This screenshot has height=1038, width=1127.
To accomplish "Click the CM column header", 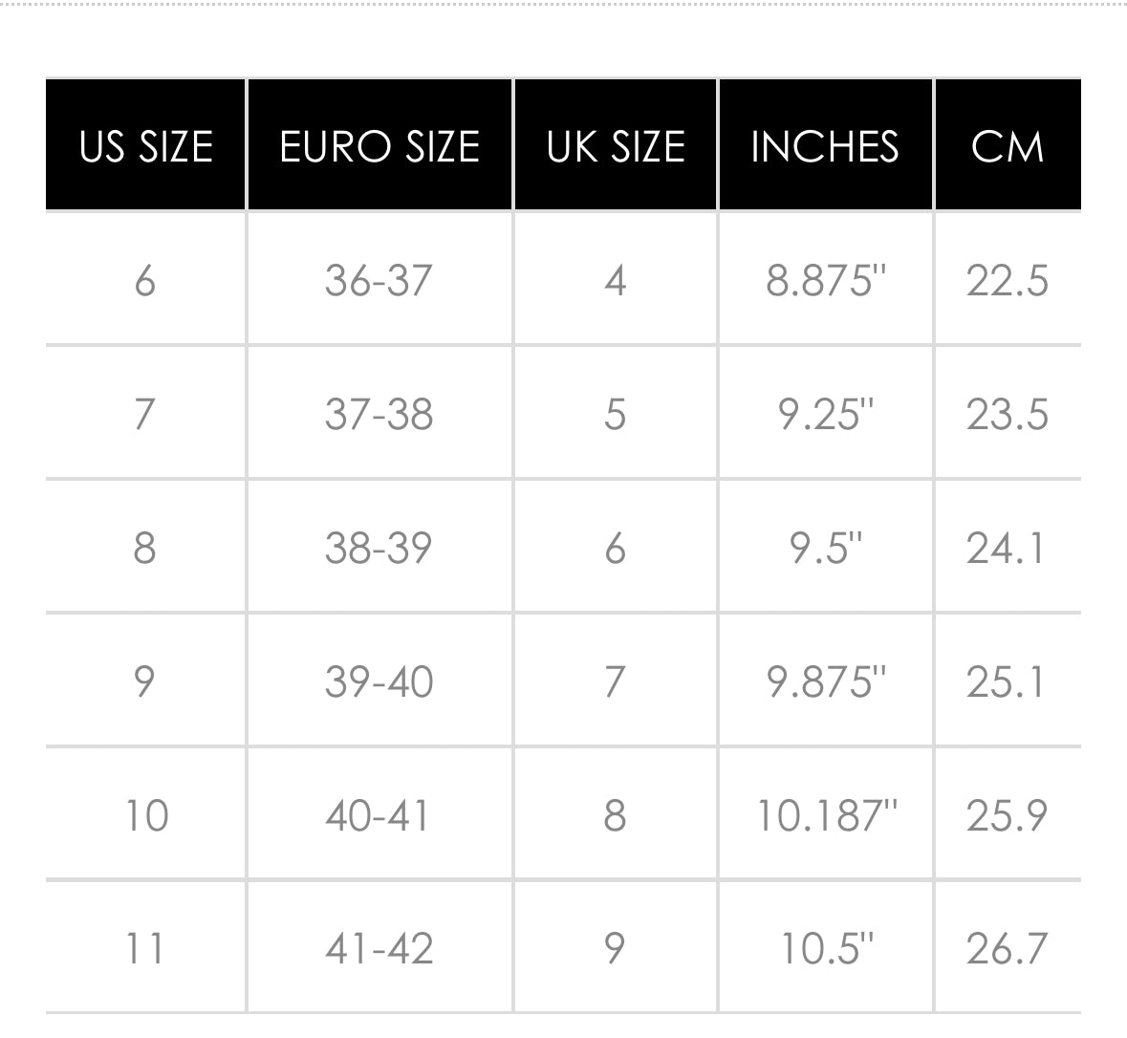I will [x=1008, y=146].
